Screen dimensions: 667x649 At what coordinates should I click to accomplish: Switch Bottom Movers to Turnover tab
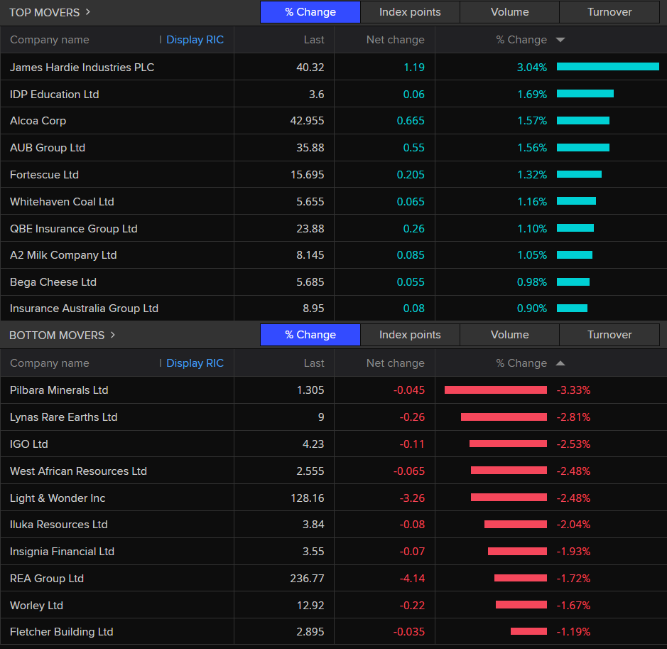609,335
